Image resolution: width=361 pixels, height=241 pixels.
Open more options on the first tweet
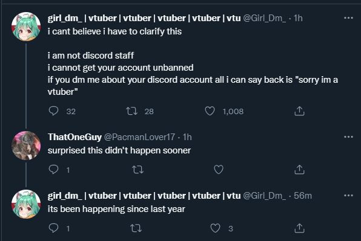click(348, 18)
